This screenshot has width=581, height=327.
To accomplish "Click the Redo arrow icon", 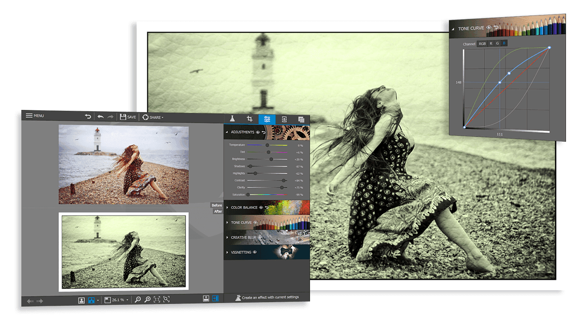I will point(110,116).
